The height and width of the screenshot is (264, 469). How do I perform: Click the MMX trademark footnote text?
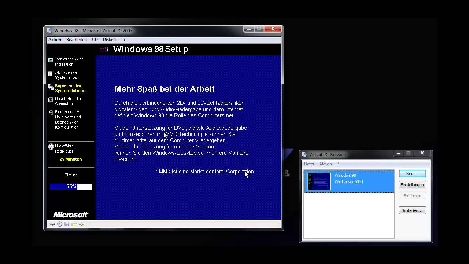(x=204, y=172)
